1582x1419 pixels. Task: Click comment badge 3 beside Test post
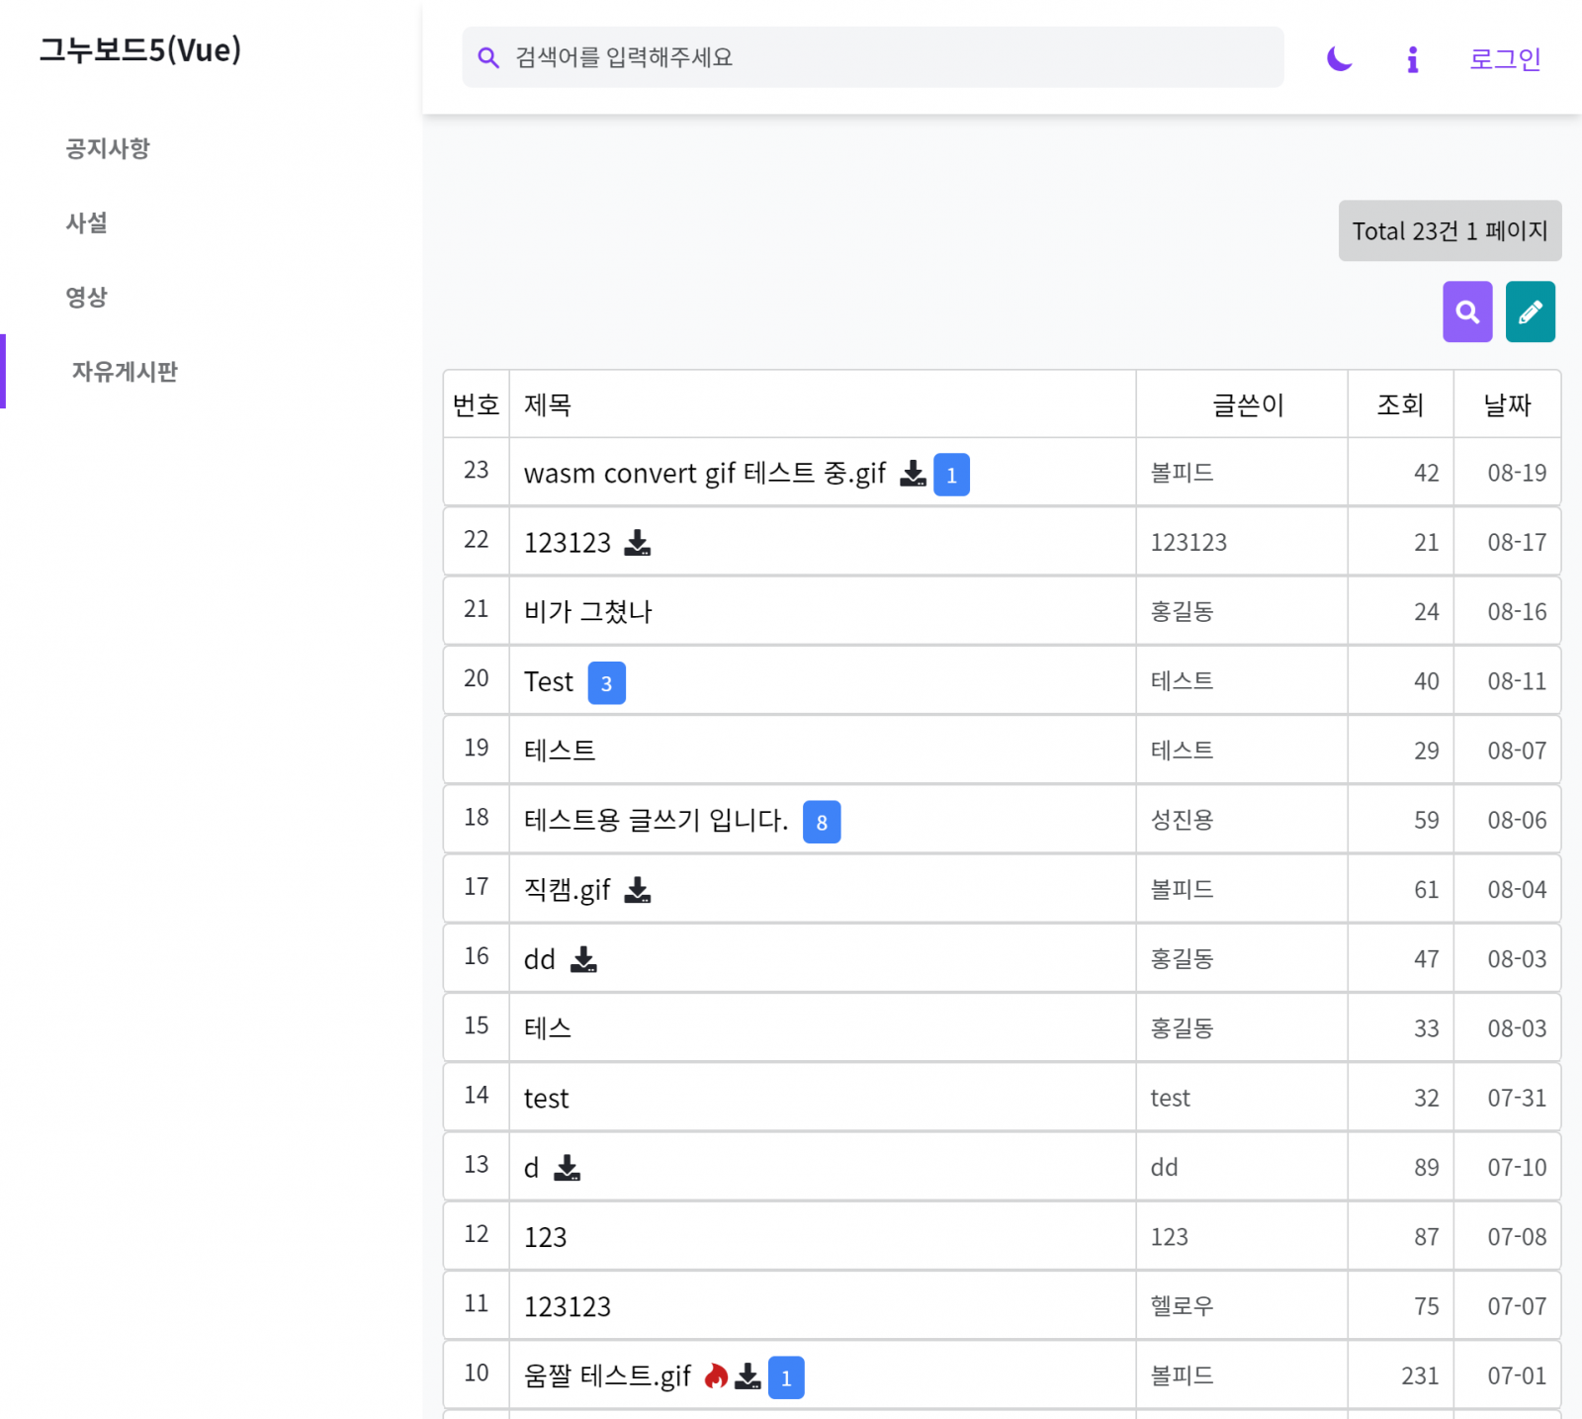tap(606, 683)
